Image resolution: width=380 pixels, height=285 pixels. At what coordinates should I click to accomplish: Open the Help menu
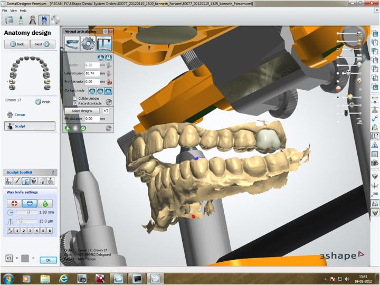pyautogui.click(x=23, y=11)
